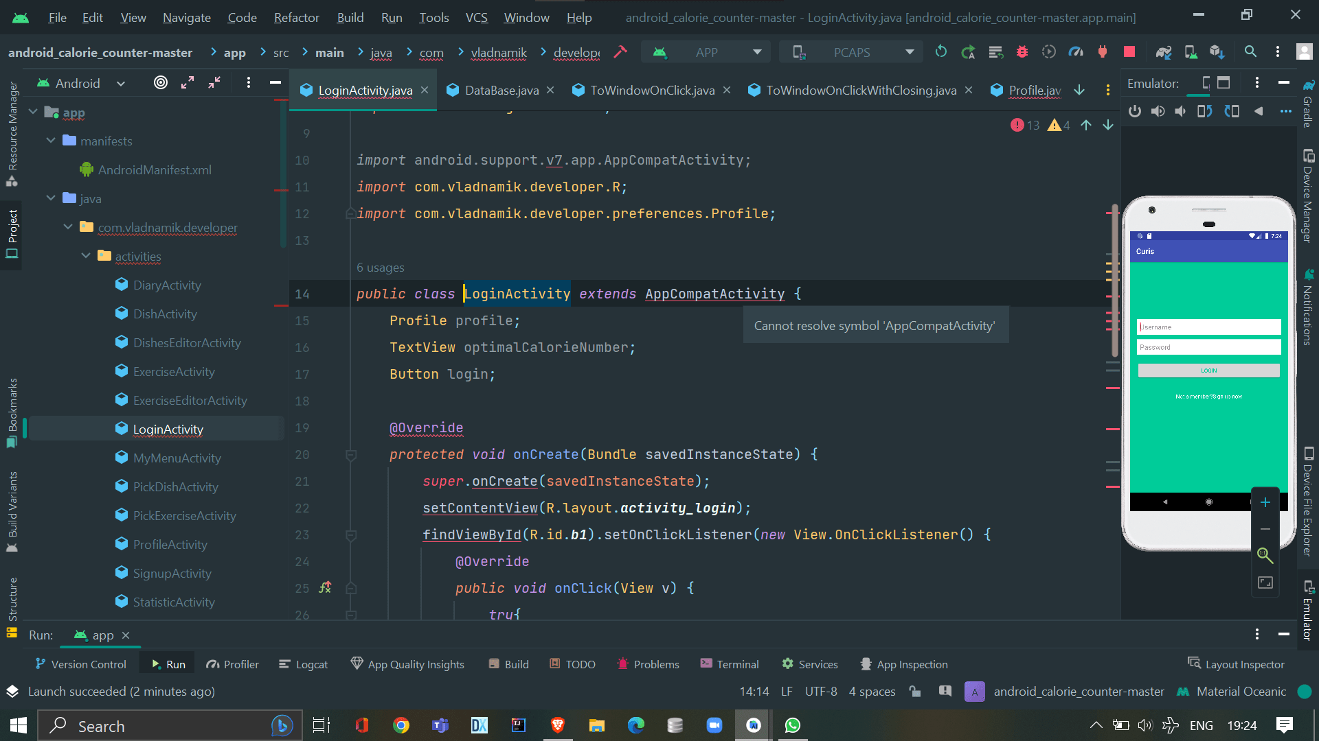
Task: Click the Username field in emulator
Action: tap(1208, 327)
